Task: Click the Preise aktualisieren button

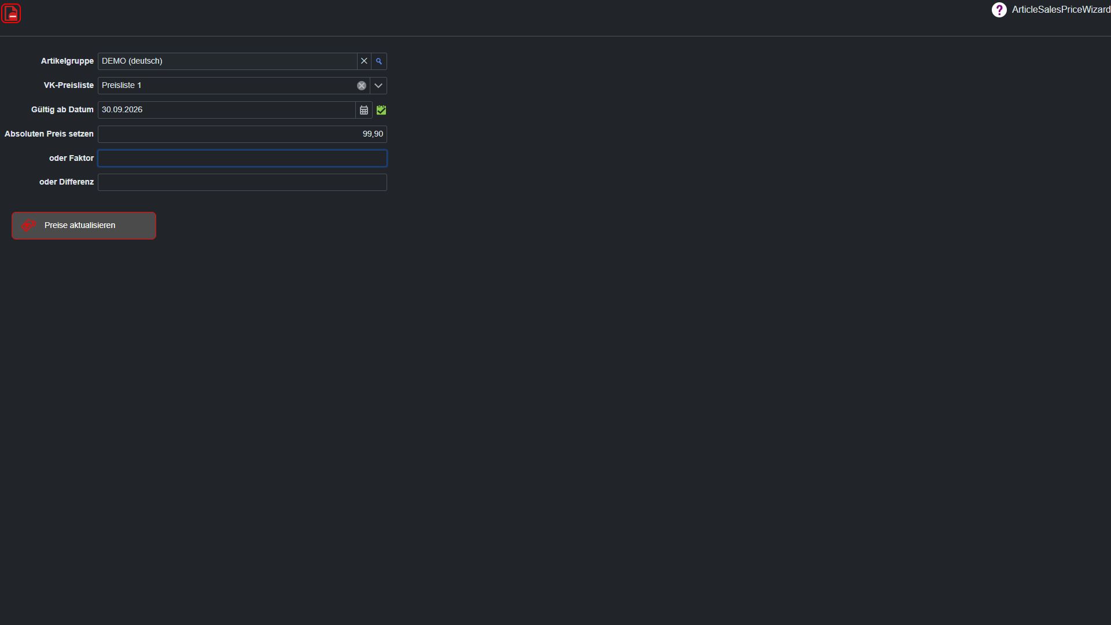Action: point(84,226)
